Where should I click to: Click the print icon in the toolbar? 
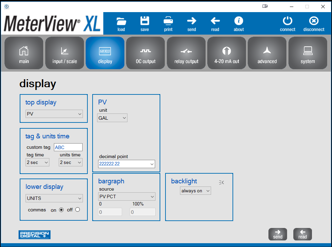pyautogui.click(x=168, y=21)
